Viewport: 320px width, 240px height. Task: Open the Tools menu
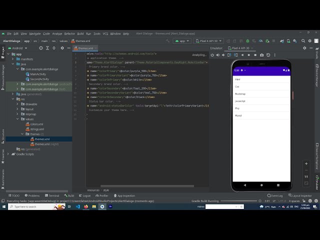click(97, 33)
